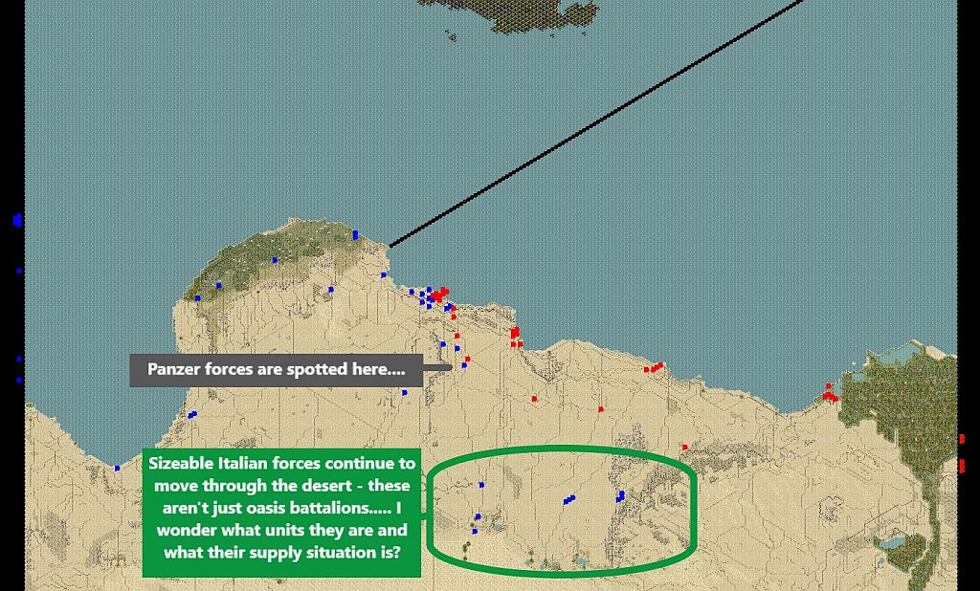The width and height of the screenshot is (980, 591).
Task: Click the blue unit in the peninsula's green hills interior
Action: [275, 260]
